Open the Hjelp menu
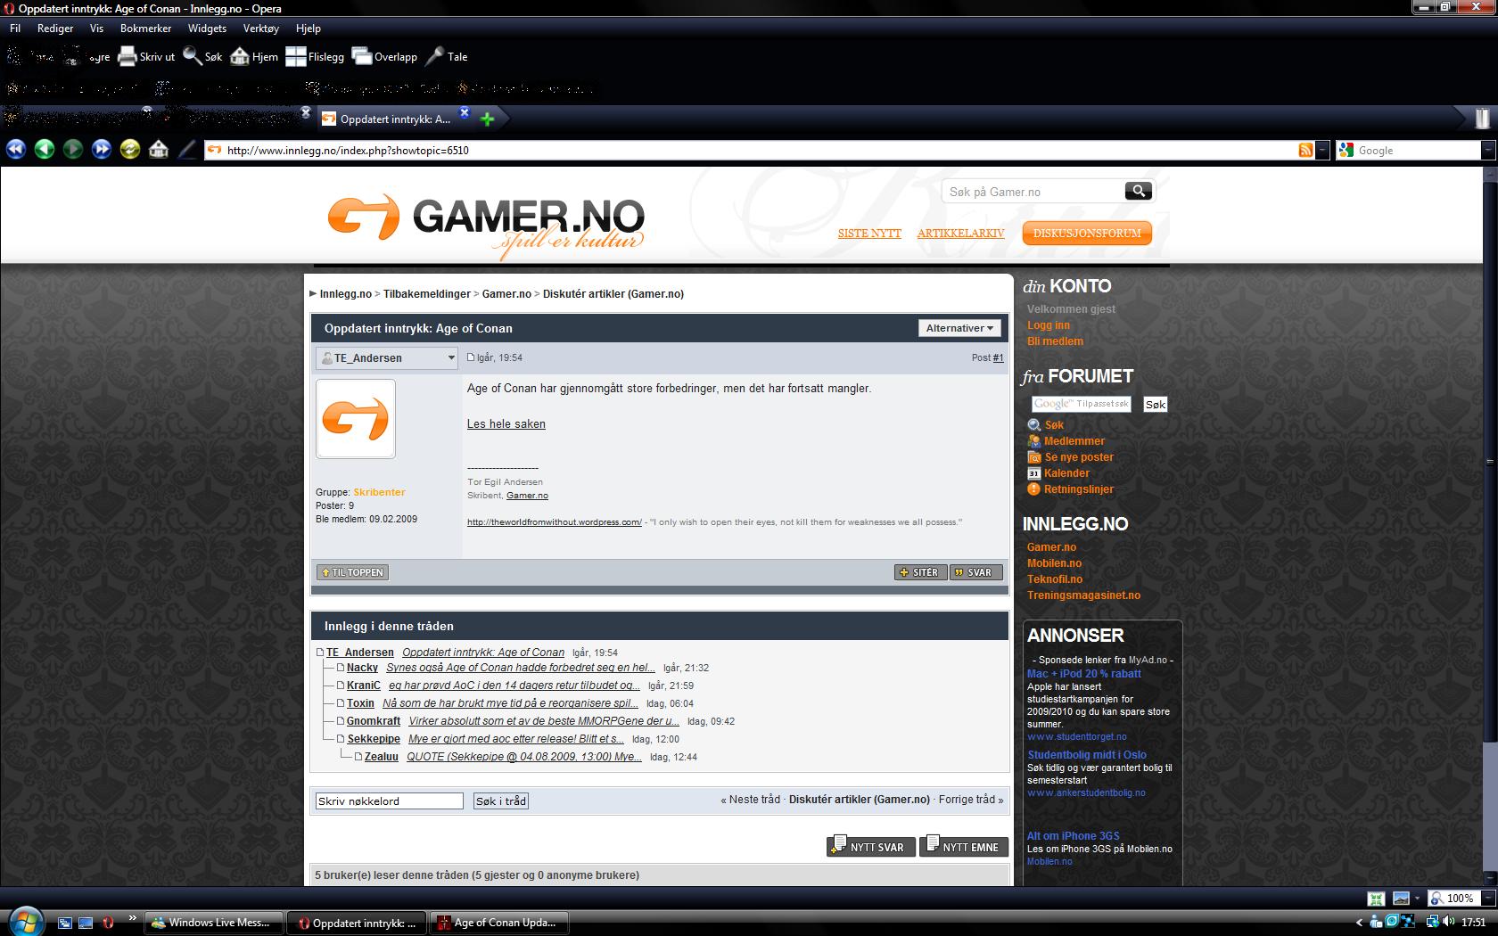This screenshot has width=1498, height=936. point(308,29)
